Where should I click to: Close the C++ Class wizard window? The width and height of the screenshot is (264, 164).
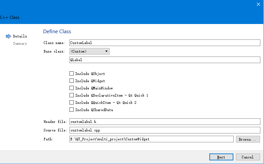258,4
